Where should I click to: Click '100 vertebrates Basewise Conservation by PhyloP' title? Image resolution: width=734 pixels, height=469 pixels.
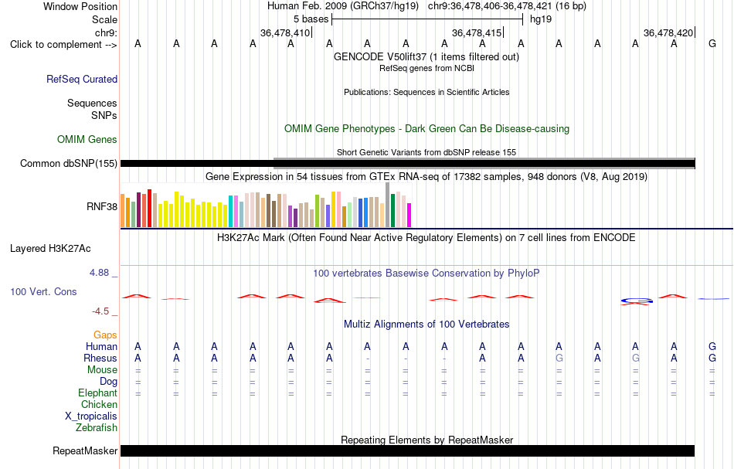click(426, 273)
